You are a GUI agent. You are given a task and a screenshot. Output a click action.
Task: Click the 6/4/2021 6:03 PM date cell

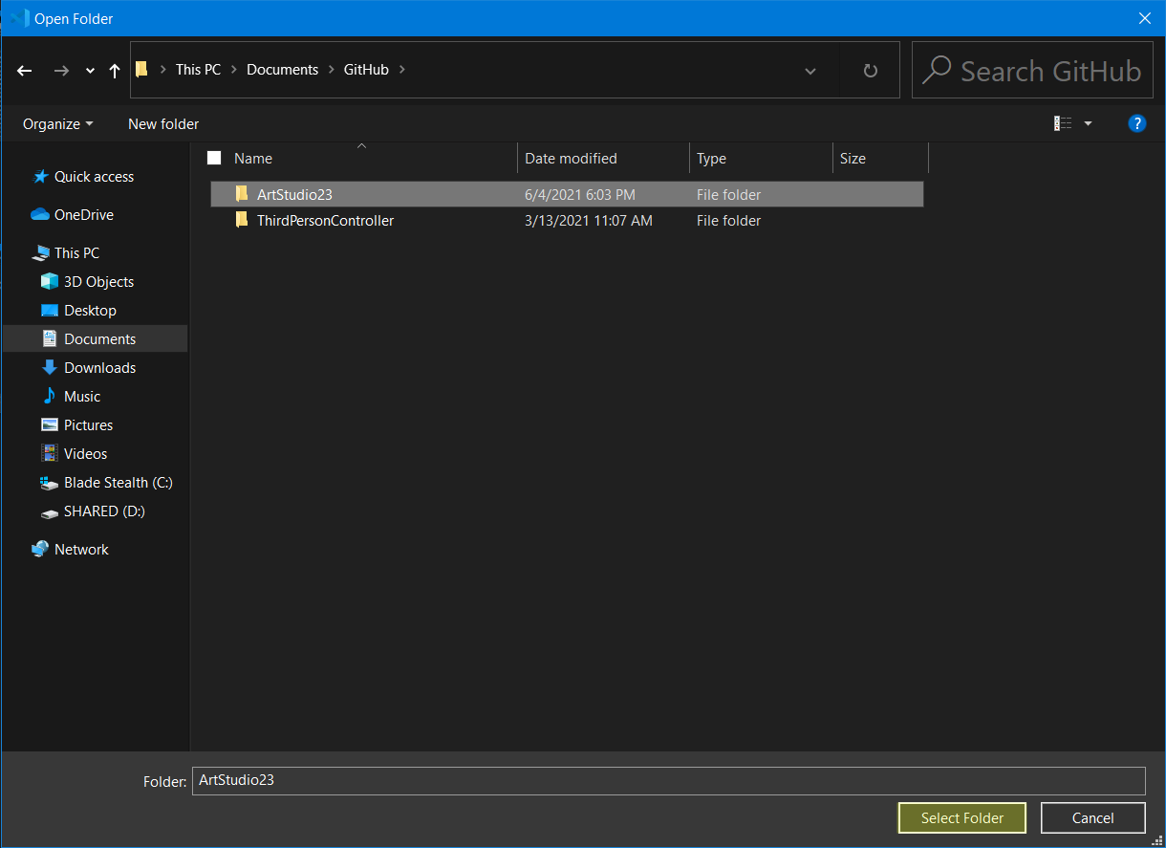(x=579, y=194)
